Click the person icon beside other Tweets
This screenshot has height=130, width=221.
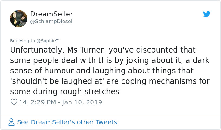tap(11, 122)
